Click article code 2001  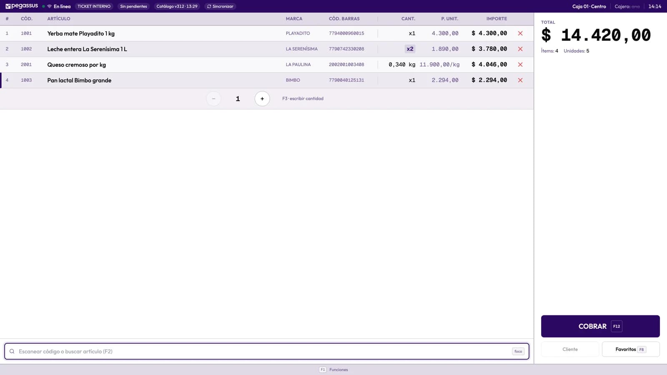pos(26,65)
